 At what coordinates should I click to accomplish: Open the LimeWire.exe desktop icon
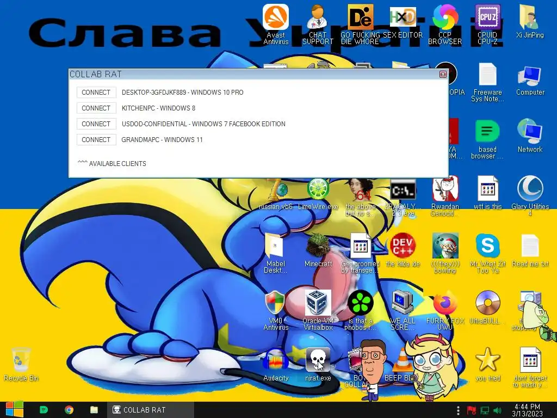[318, 194]
